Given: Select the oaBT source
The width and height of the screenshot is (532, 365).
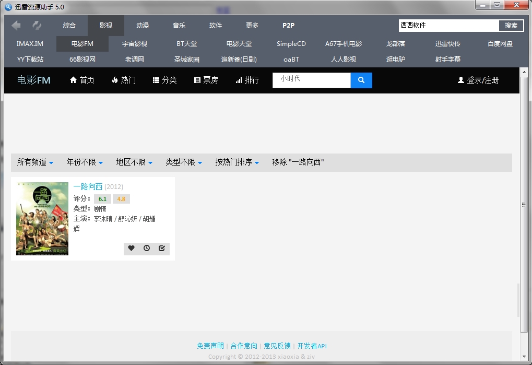Looking at the screenshot, I should coord(291,60).
